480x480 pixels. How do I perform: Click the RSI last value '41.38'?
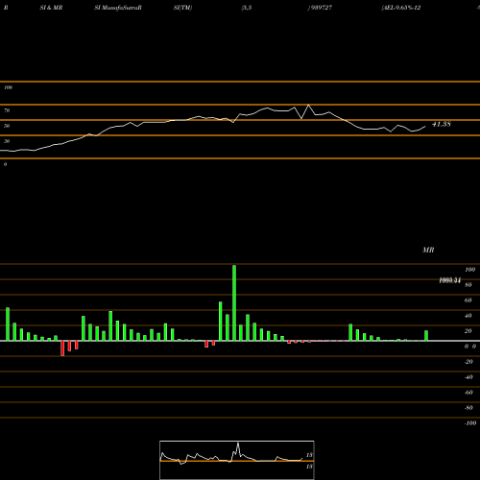[x=442, y=124]
